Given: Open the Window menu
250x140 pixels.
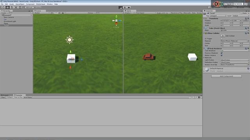Looking at the screenshot, I should [x=50, y=4].
